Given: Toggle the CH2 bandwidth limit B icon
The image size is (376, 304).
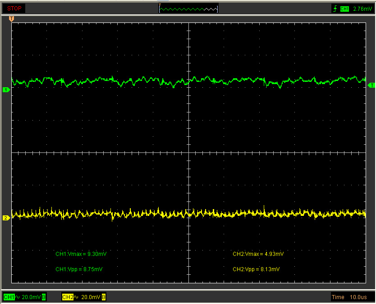Looking at the screenshot, I should pos(104,297).
